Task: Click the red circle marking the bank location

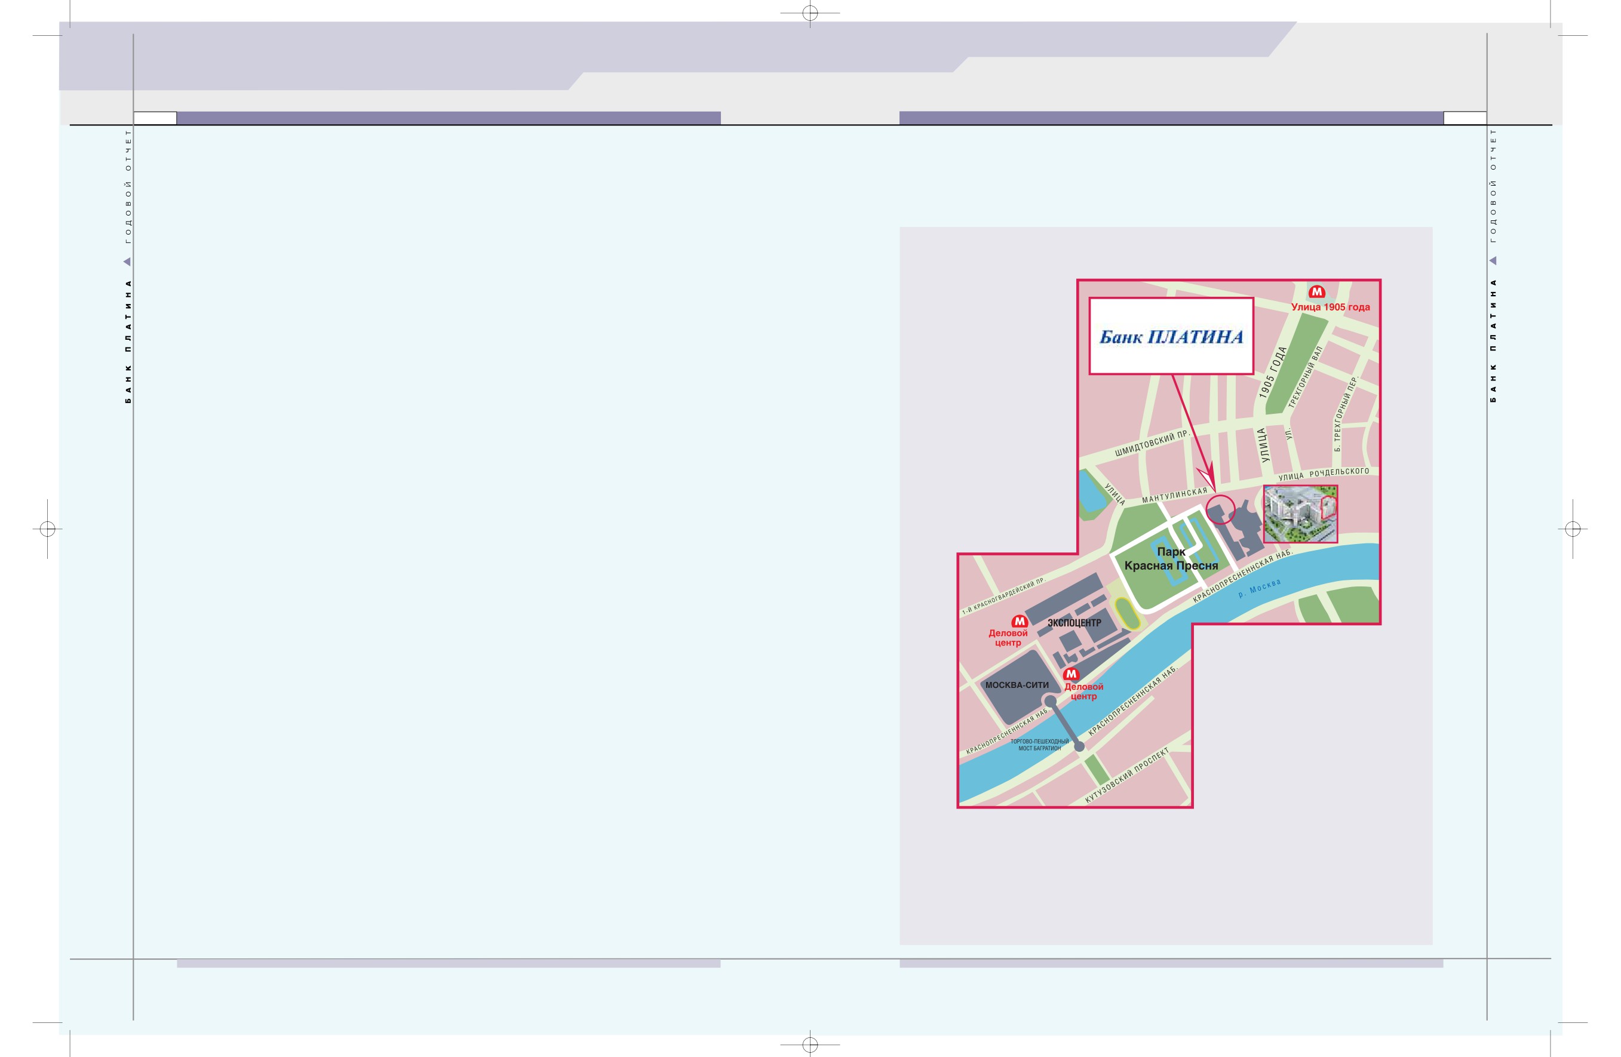Action: coord(1220,509)
